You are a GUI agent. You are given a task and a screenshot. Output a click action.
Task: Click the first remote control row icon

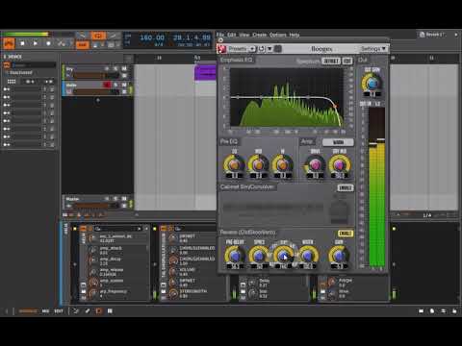pos(7,89)
